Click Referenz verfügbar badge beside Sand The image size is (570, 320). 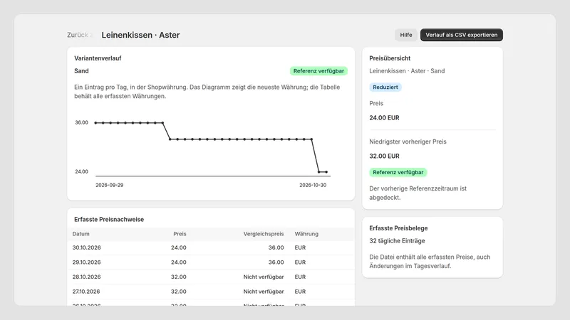click(318, 70)
